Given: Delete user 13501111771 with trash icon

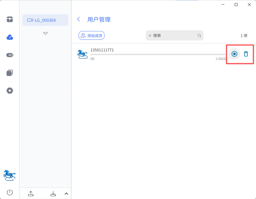Looking at the screenshot, I should point(246,54).
